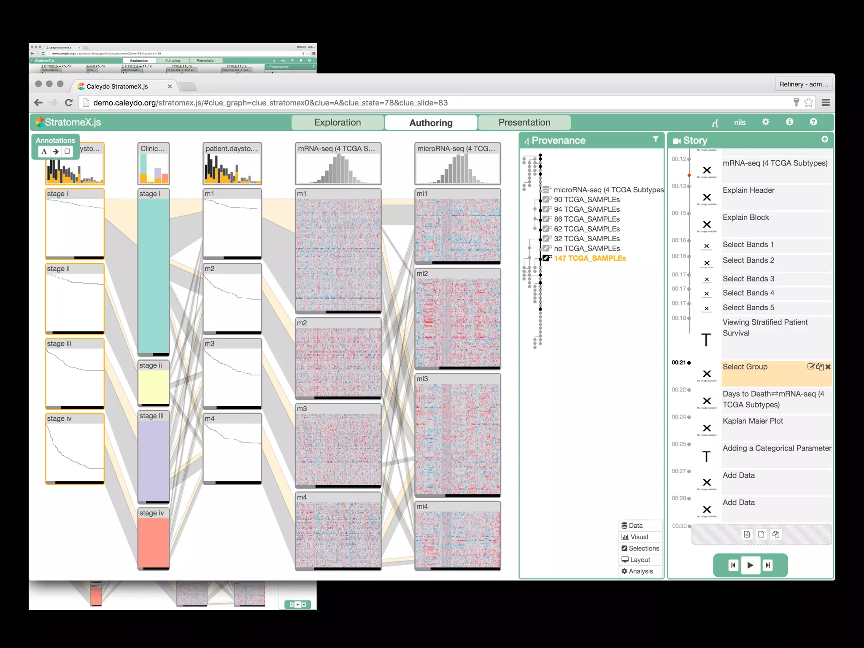Jump to the next story slide
864x648 pixels.
coord(768,565)
